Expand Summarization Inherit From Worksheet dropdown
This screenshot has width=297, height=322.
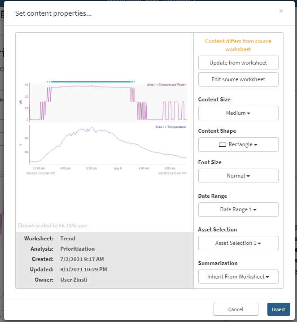pos(238,277)
